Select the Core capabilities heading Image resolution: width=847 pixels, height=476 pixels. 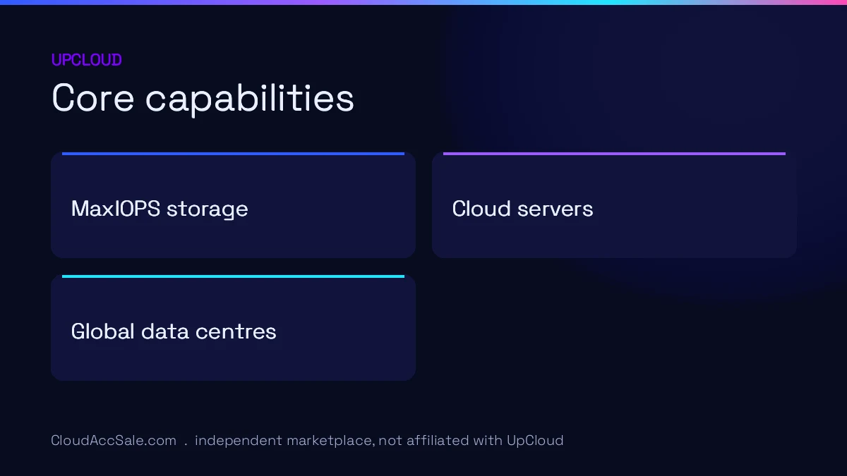click(x=203, y=98)
